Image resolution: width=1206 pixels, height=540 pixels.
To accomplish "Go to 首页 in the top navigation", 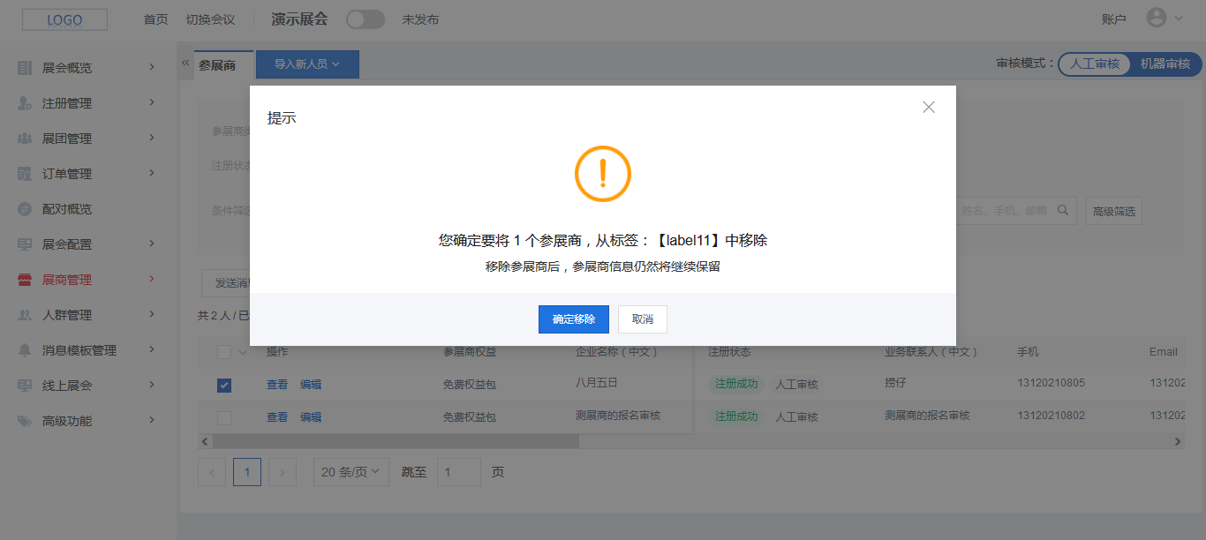I will [155, 19].
